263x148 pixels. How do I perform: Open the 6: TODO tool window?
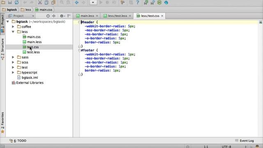click(18, 141)
